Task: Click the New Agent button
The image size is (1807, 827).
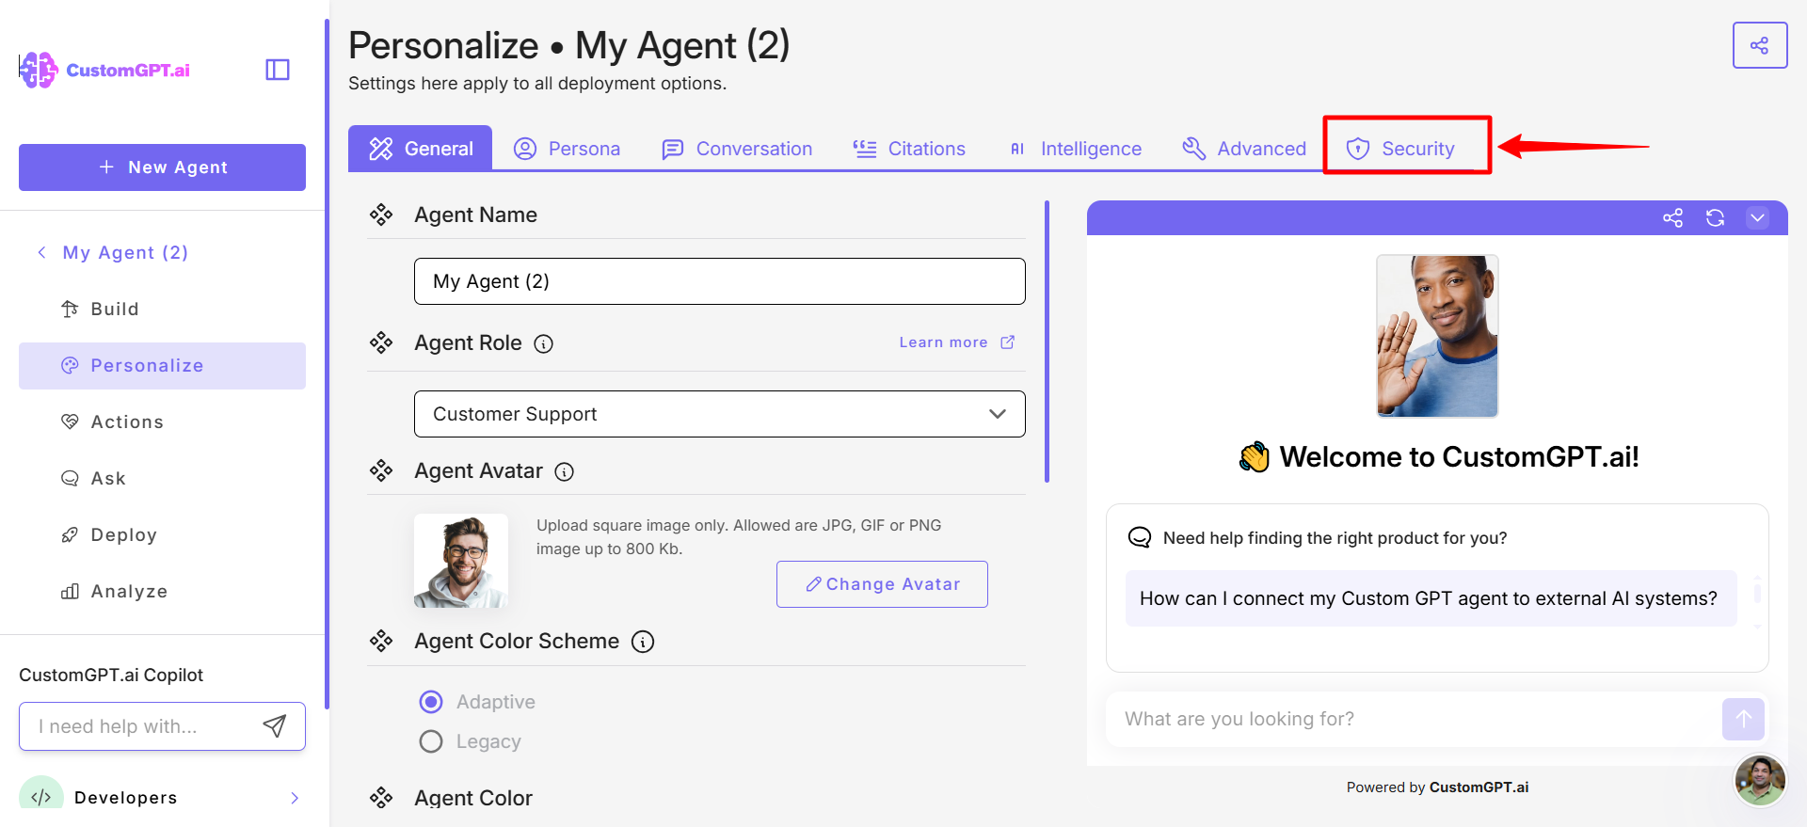Action: [x=162, y=167]
